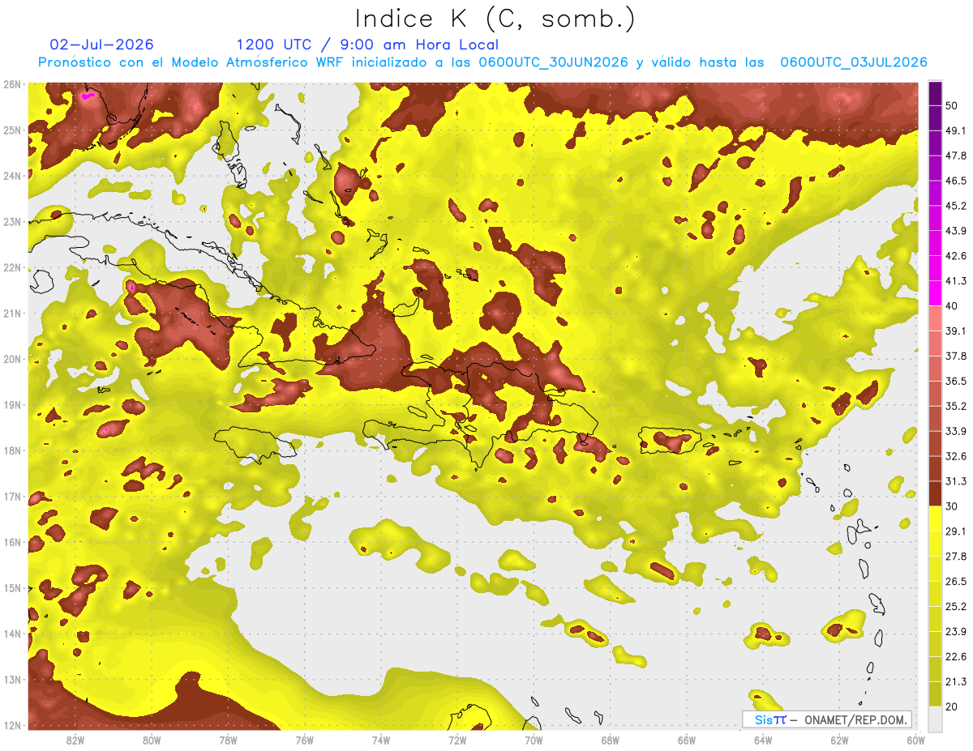Click the colorbar value "40"
The height and width of the screenshot is (751, 973).
(x=952, y=305)
